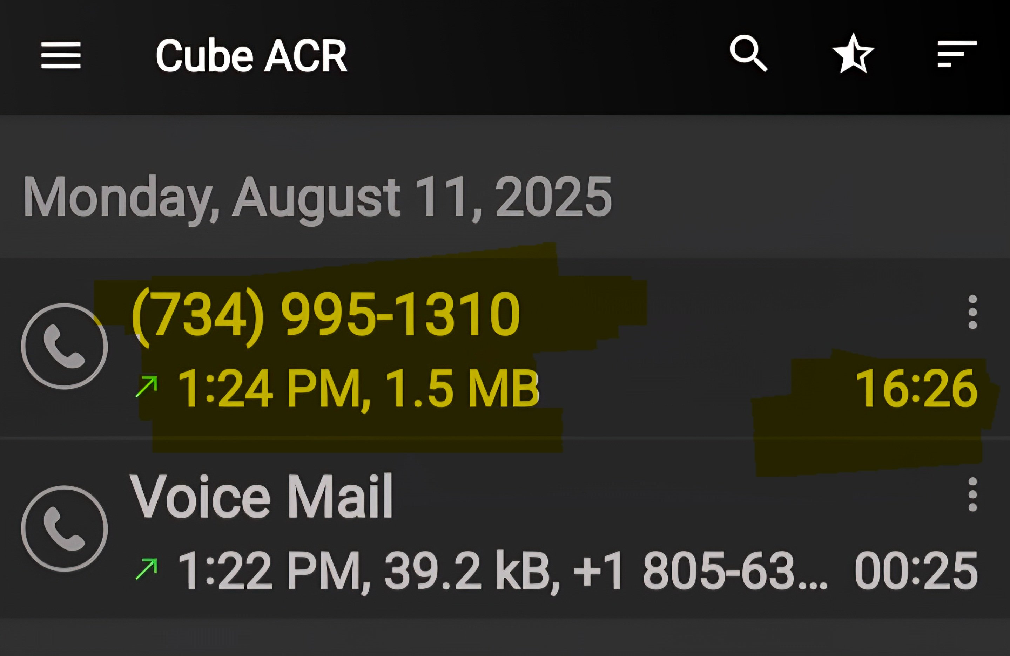
Task: Tap outgoing arrow on 1:22 PM call
Action: [146, 569]
